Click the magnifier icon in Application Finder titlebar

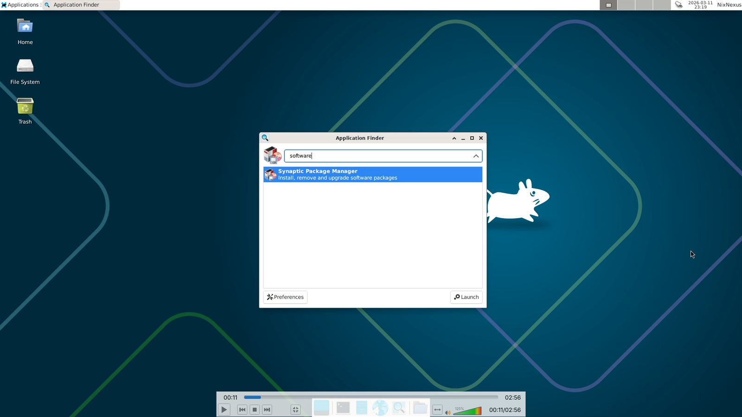click(x=265, y=138)
